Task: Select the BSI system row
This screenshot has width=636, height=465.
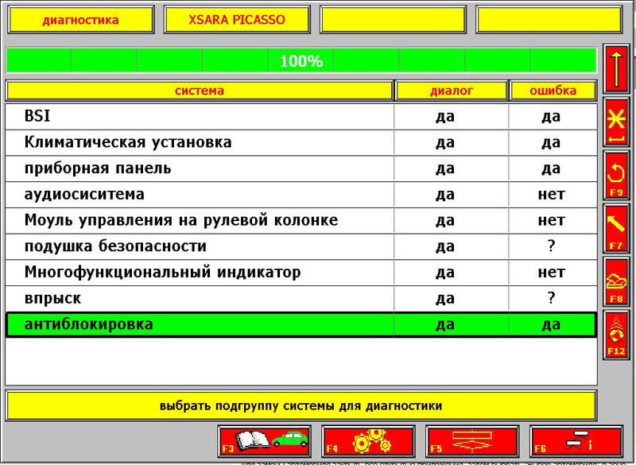Action: click(x=301, y=116)
